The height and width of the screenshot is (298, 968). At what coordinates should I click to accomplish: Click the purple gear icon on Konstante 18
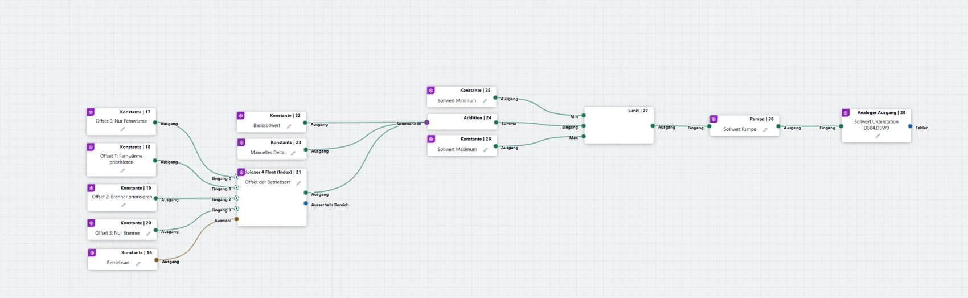pyautogui.click(x=91, y=147)
